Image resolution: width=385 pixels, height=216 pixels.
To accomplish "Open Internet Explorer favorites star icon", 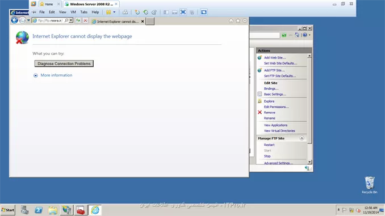I will coord(238,21).
